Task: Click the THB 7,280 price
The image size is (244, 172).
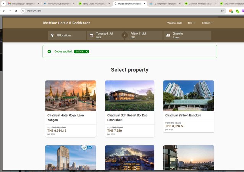Action: coord(115,131)
